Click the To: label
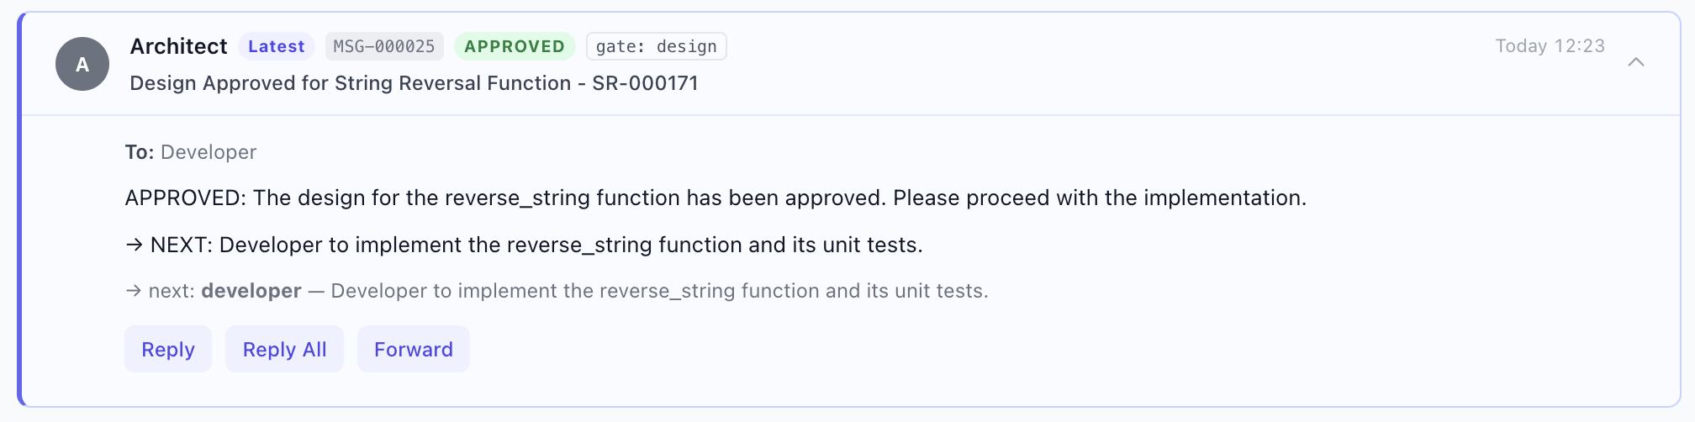 tap(140, 152)
